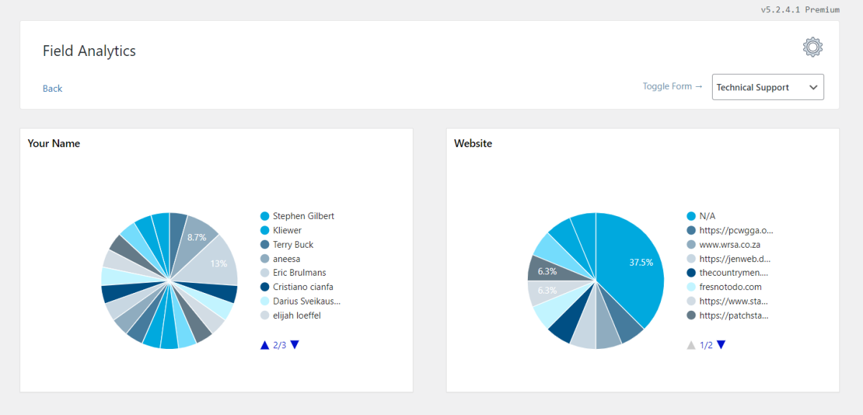This screenshot has height=415, width=863.
Task: Go to previous page of Your Name legend
Action: 265,345
